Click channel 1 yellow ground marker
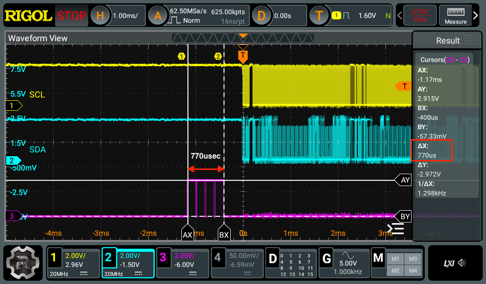The width and height of the screenshot is (486, 284). click(x=14, y=106)
